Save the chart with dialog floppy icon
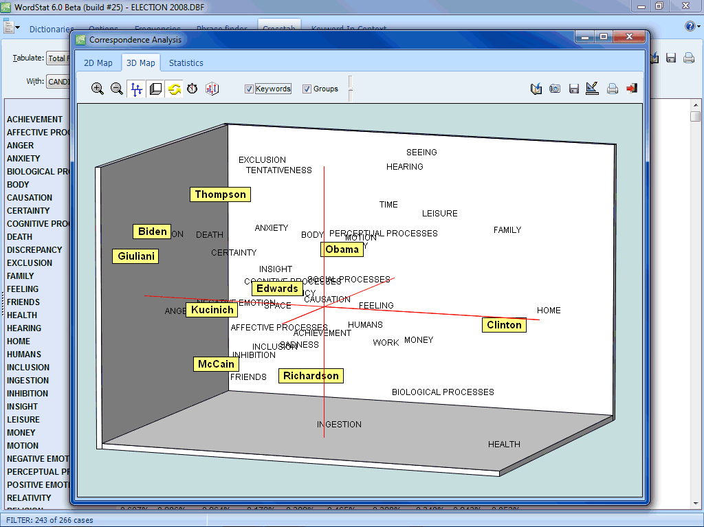704x527 pixels. tap(574, 89)
